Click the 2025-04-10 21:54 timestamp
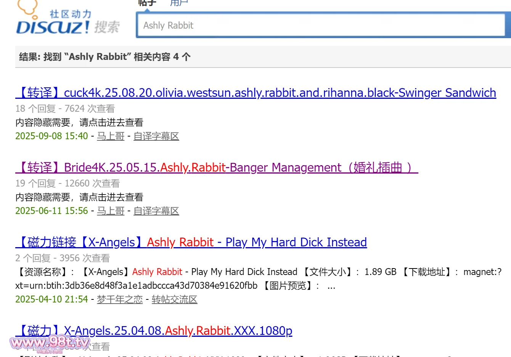The height and width of the screenshot is (357, 511). click(x=51, y=299)
